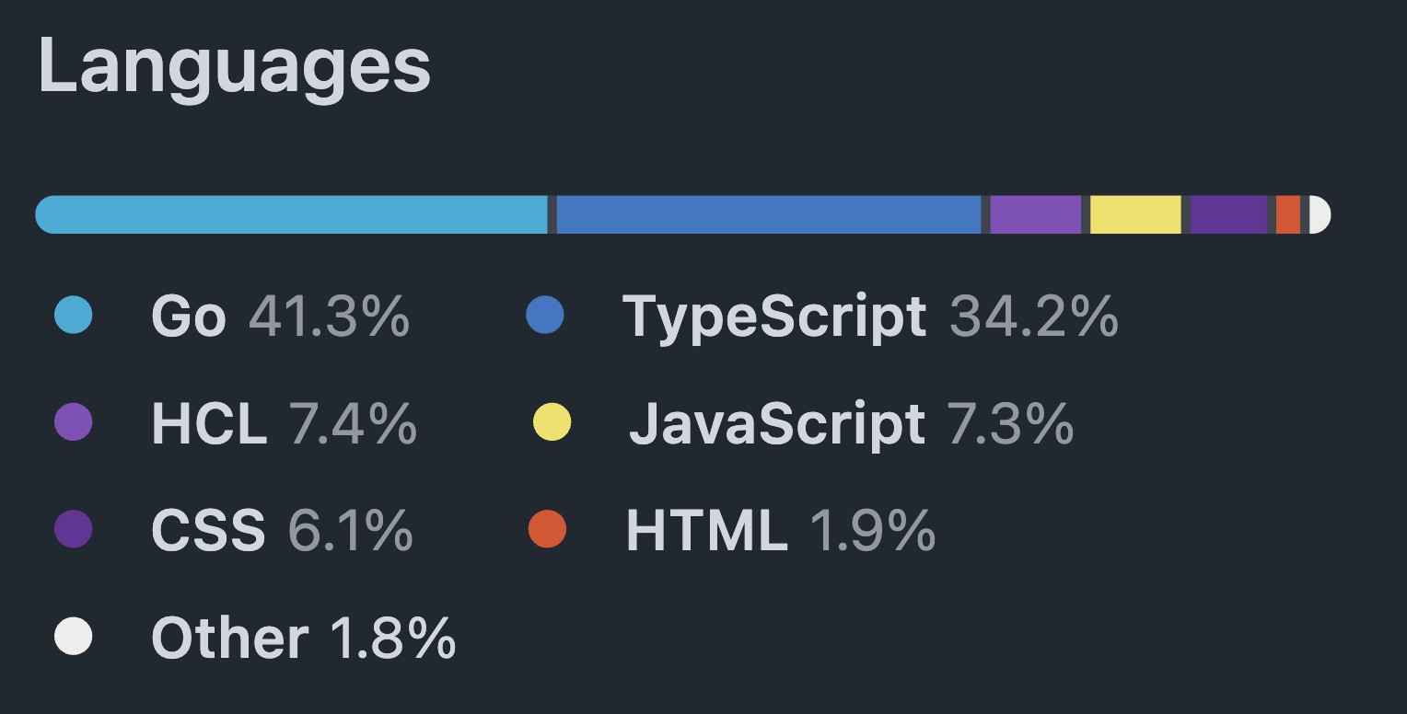Click the dark purple CSS bar segment
Image resolution: width=1407 pixels, height=714 pixels.
tap(1228, 214)
